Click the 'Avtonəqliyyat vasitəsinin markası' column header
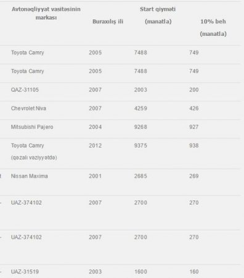The image size is (244, 278). coord(46,14)
